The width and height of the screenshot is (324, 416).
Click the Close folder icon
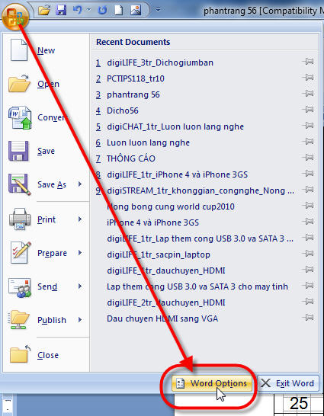coord(20,354)
